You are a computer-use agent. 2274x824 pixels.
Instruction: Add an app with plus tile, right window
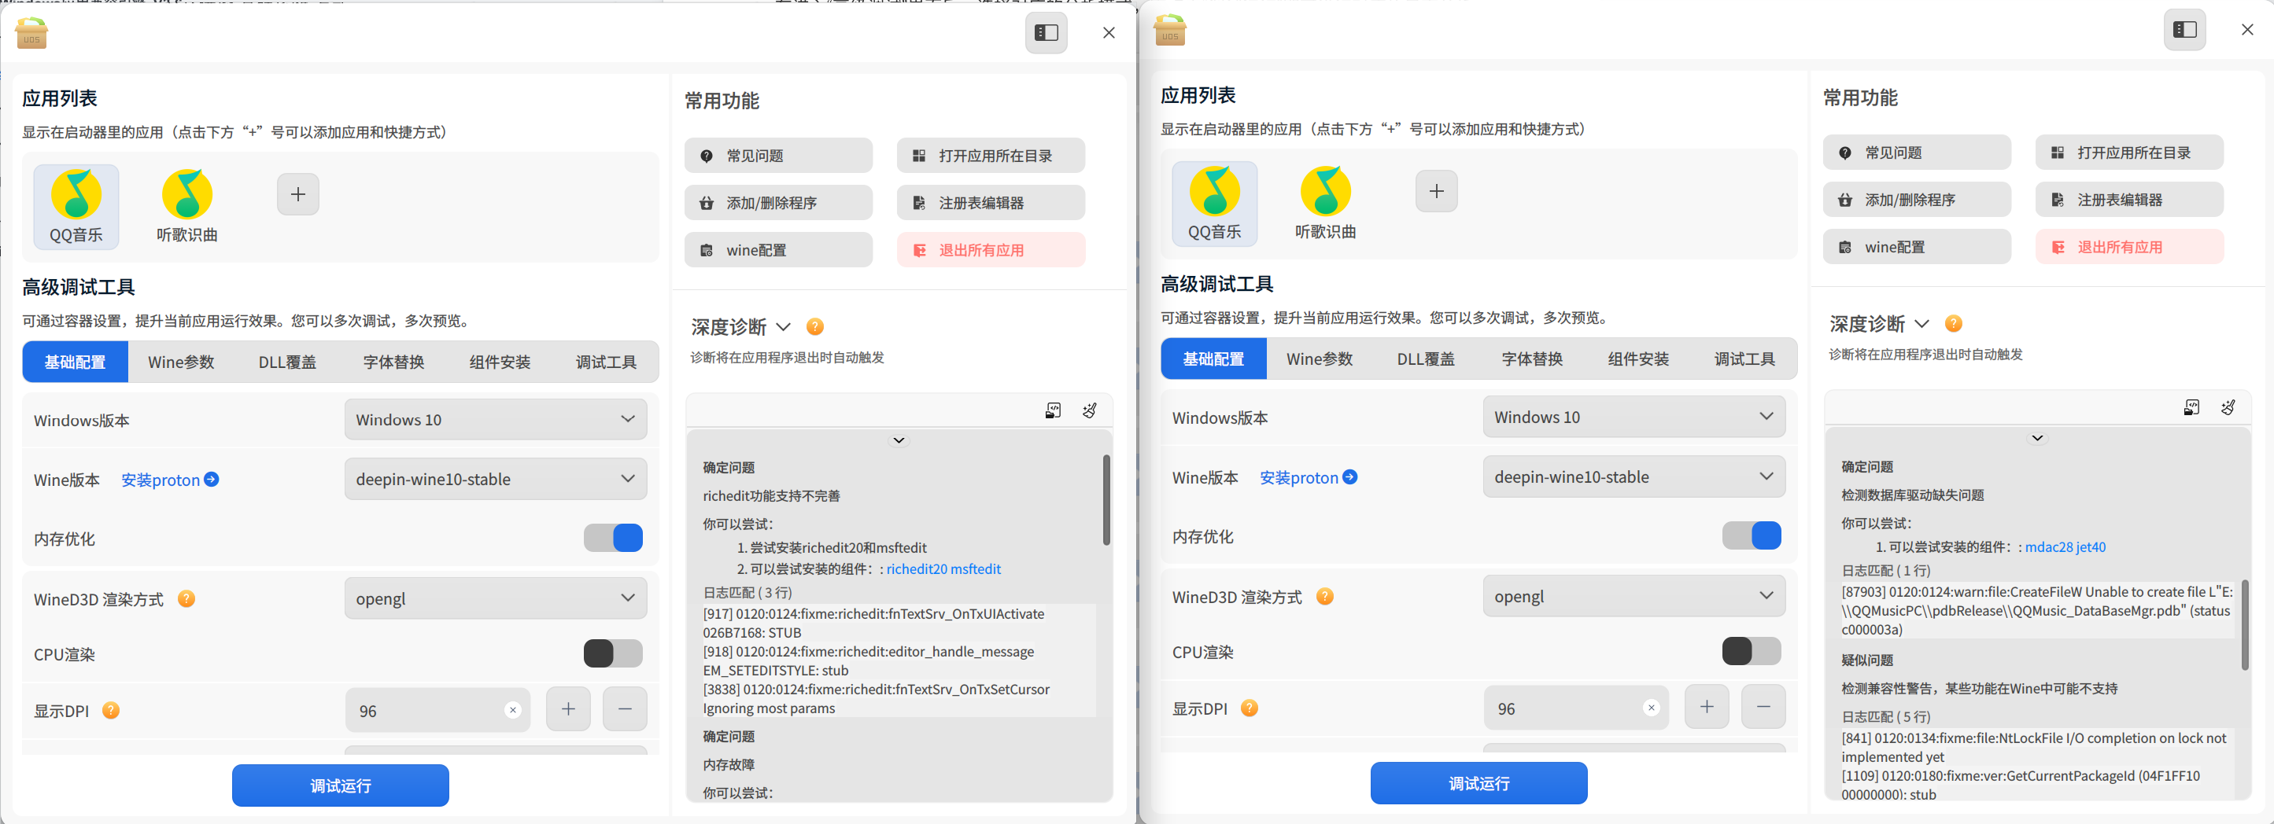(x=1437, y=191)
